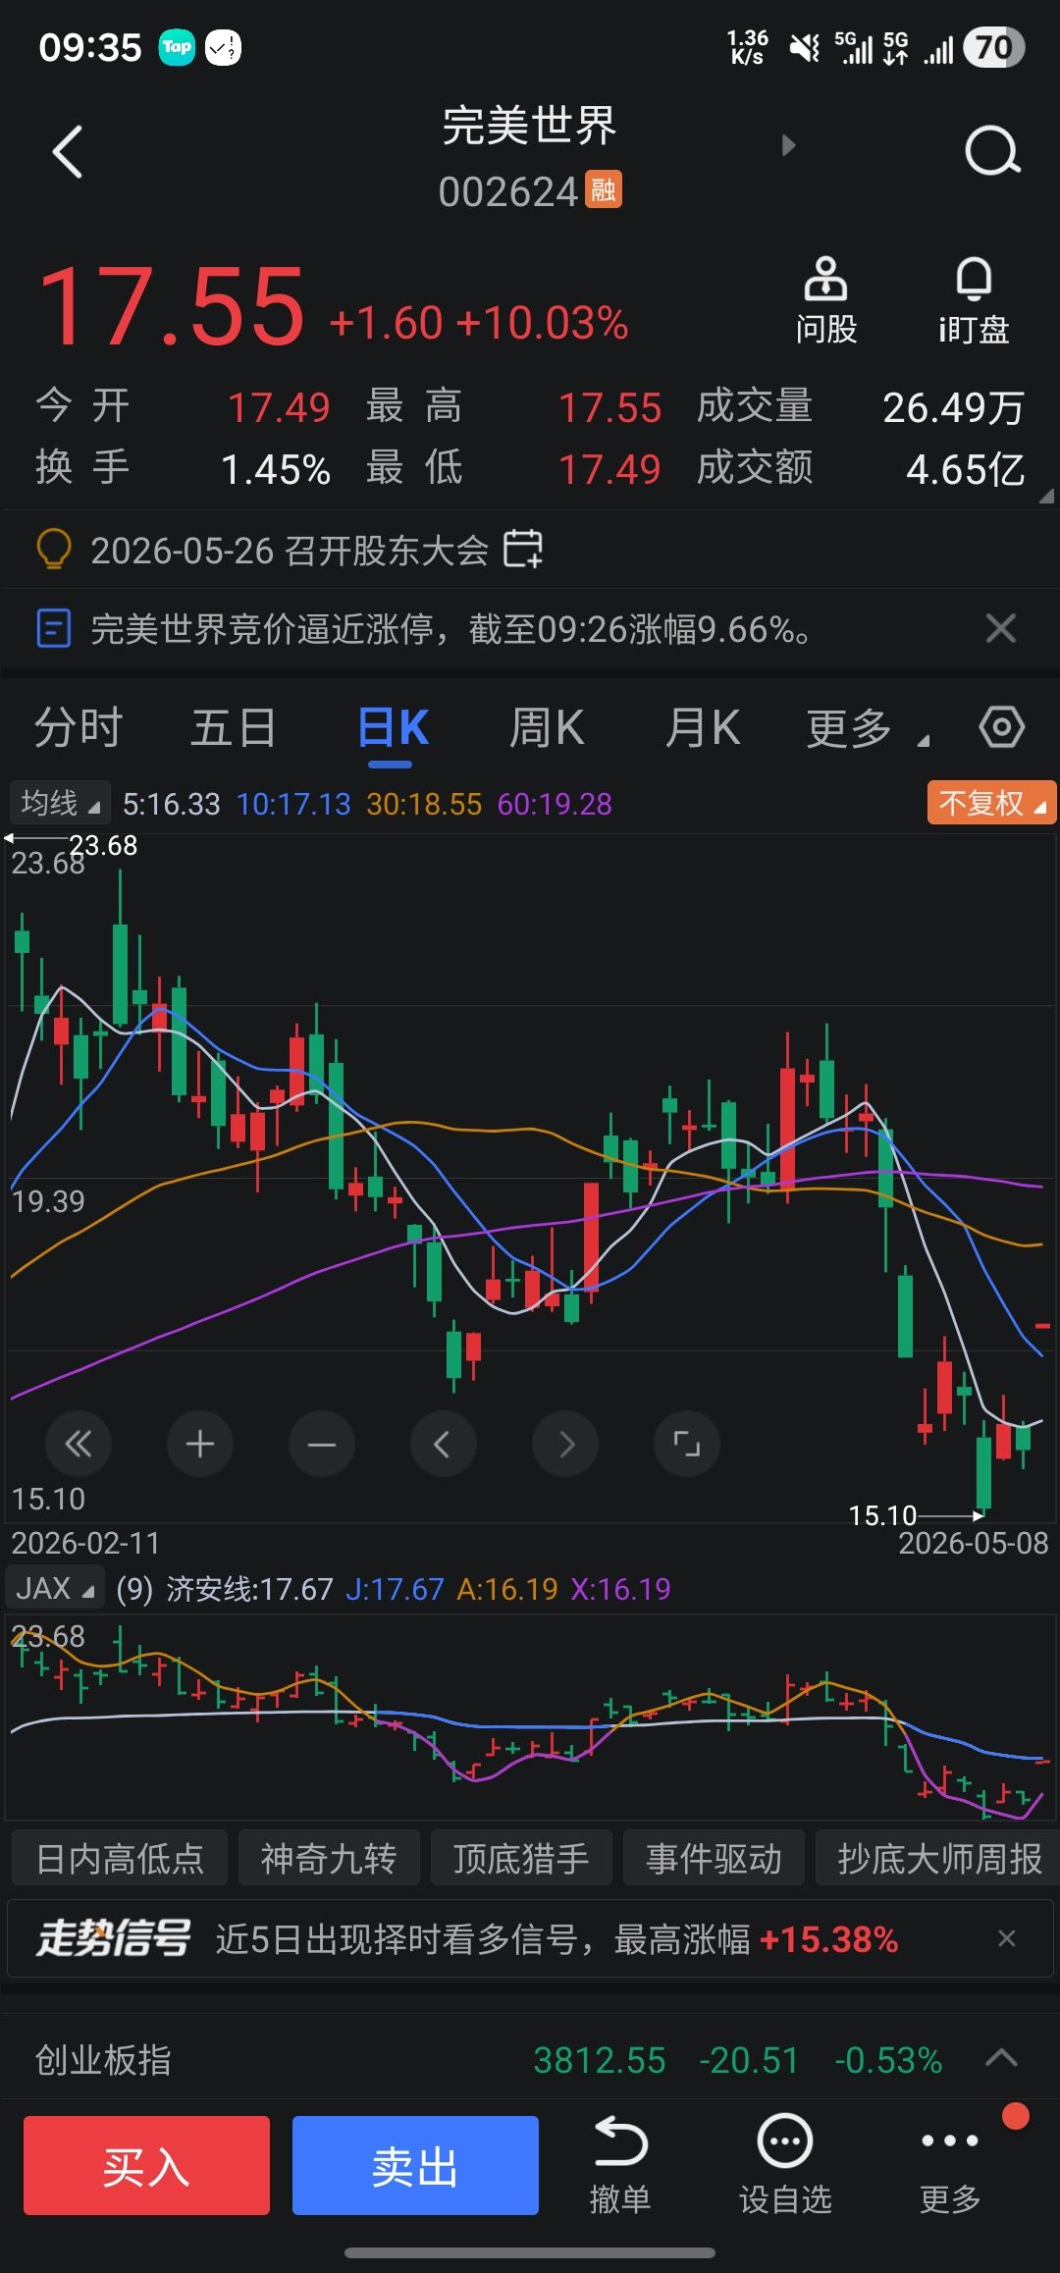Expand chart to fullscreen

[687, 1444]
